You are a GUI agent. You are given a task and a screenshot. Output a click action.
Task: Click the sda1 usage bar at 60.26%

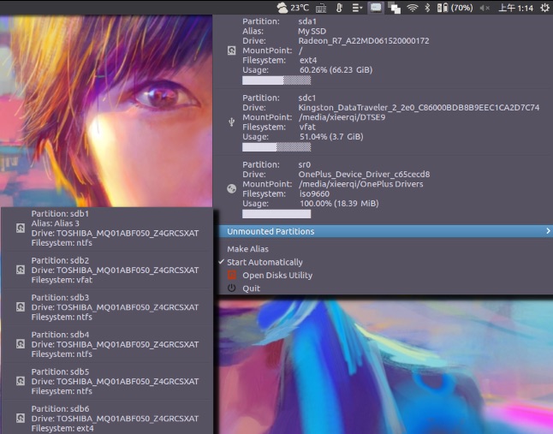pyautogui.click(x=276, y=80)
